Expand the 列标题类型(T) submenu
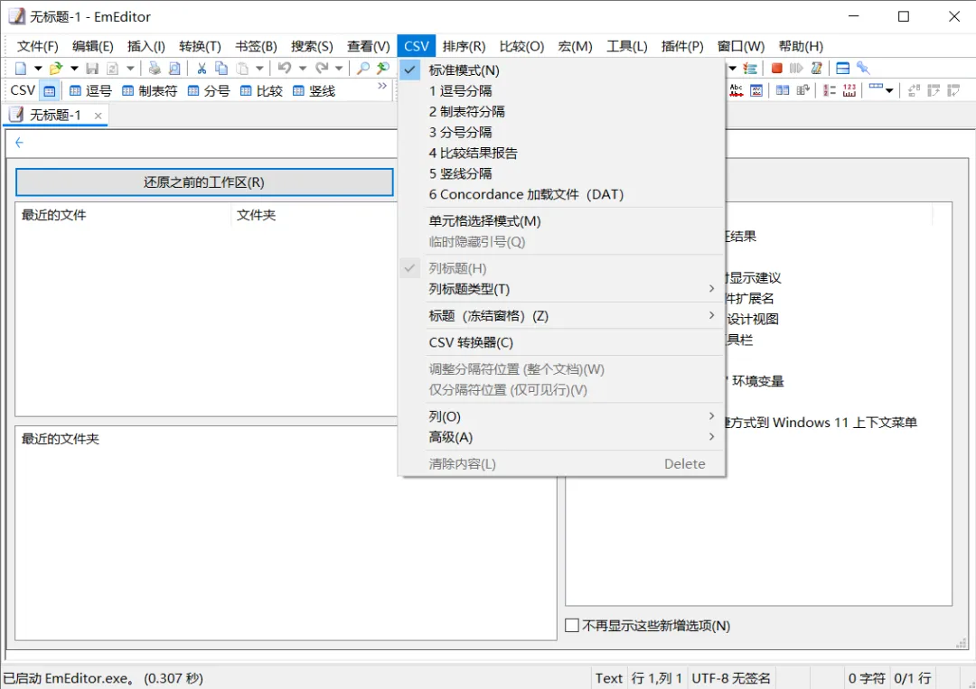Screen dimensions: 976x689 pos(561,289)
